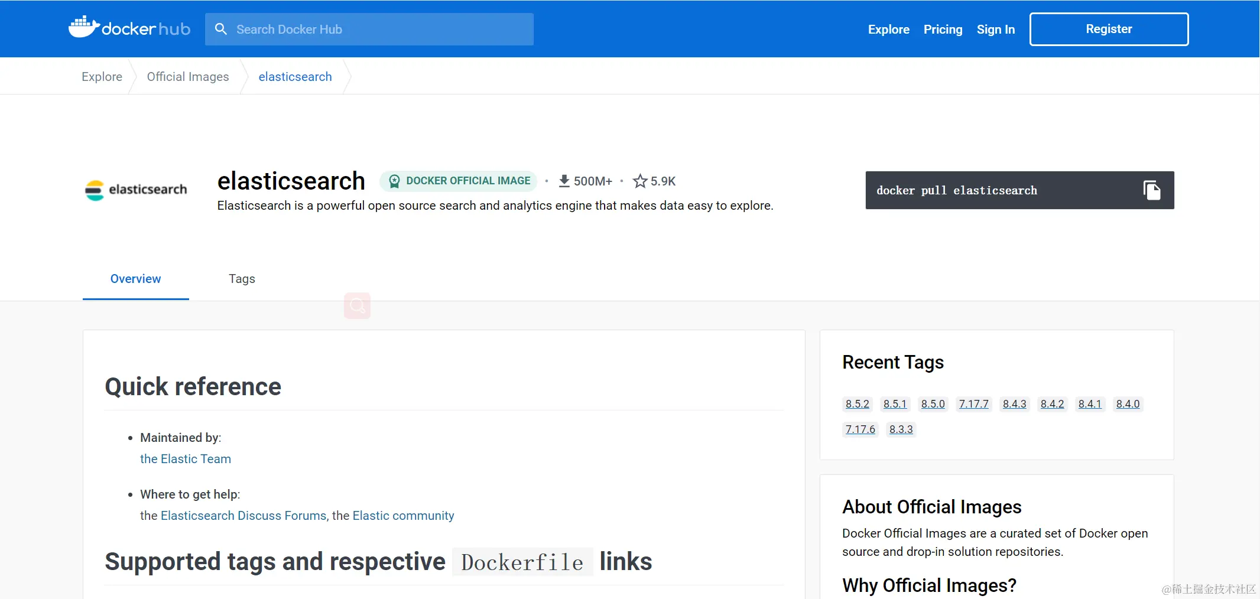
Task: Go to Explore breadcrumb
Action: (x=102, y=77)
